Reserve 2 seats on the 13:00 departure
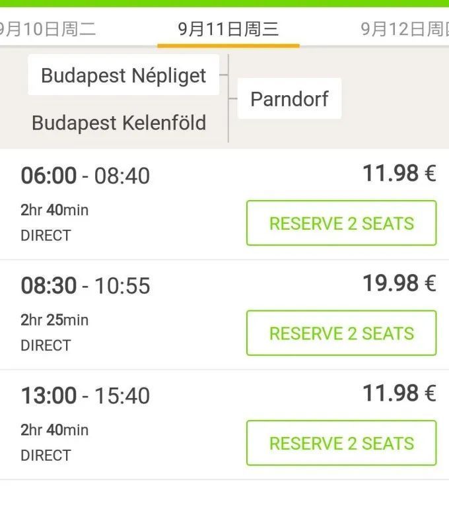Image resolution: width=449 pixels, height=511 pixels. coord(341,443)
